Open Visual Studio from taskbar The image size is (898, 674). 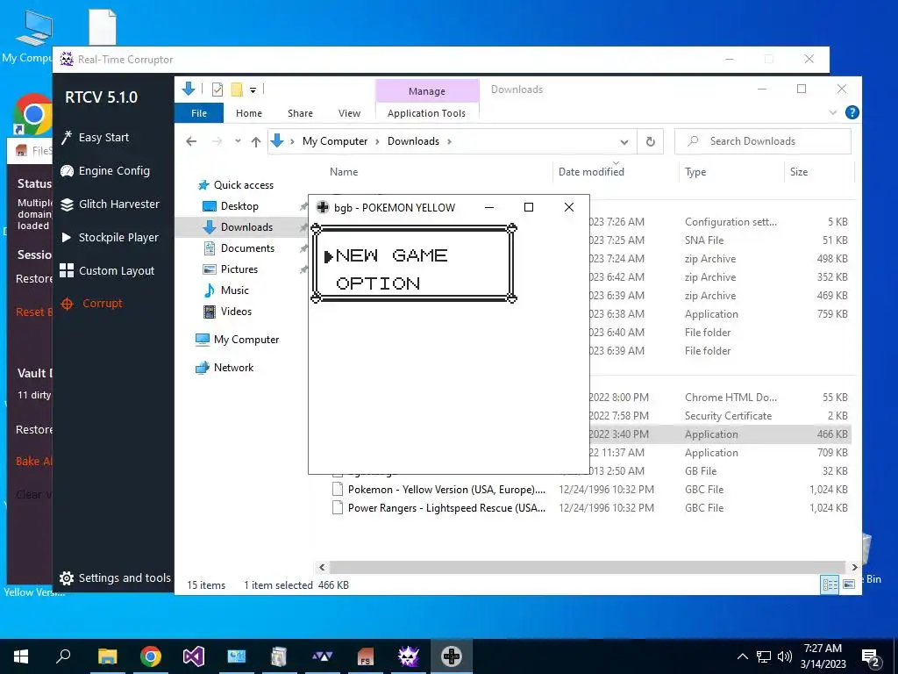194,656
